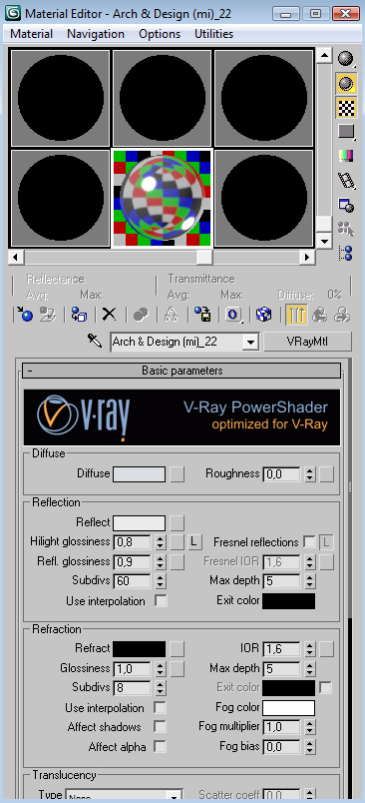Enable Affect alpha checkbox
This screenshot has width=365, height=803.
tap(161, 747)
